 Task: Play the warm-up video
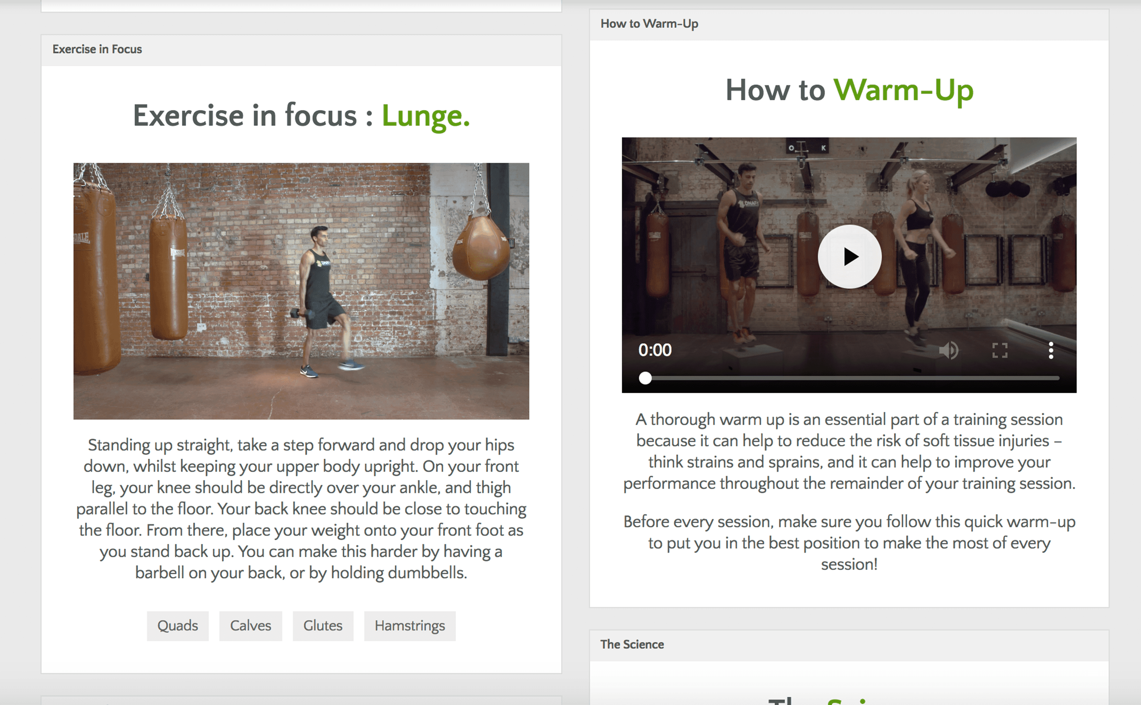coord(849,257)
